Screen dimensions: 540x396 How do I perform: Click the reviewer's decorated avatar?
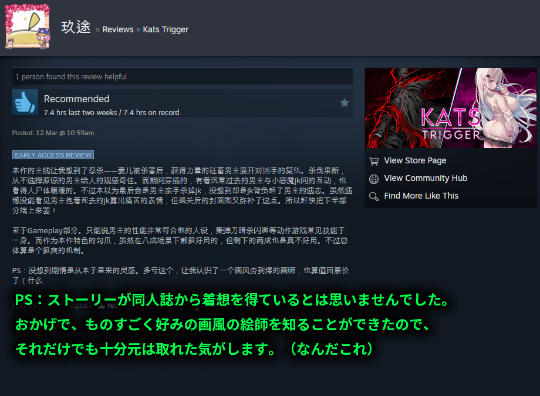click(x=27, y=27)
